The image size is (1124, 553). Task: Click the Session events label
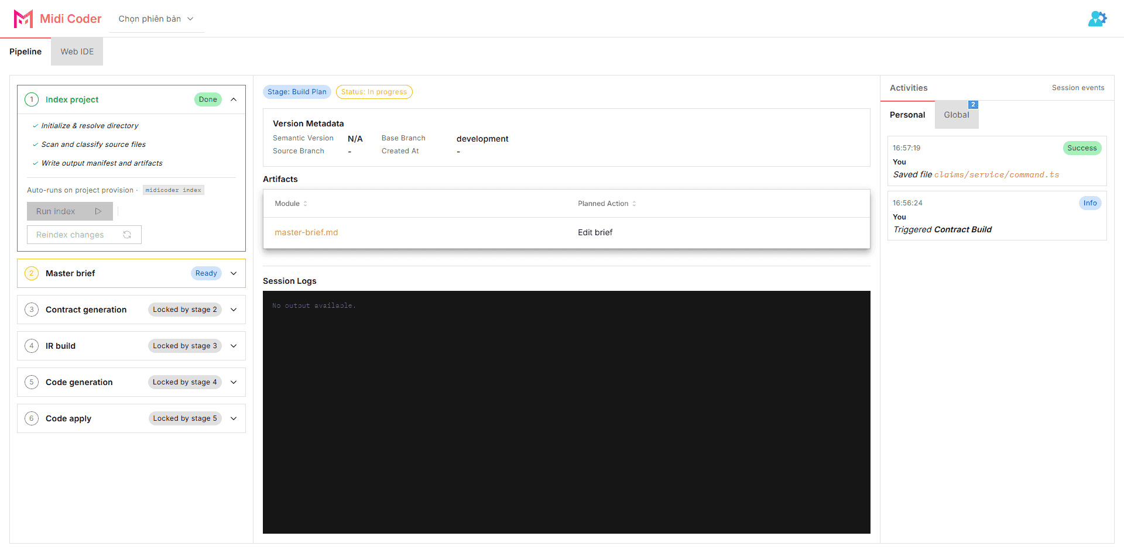click(1078, 88)
